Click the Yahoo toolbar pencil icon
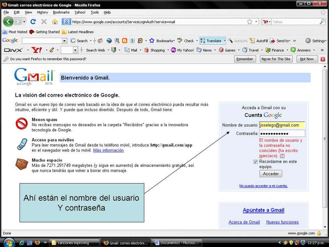This screenshot has width=329, height=247. click(x=52, y=50)
